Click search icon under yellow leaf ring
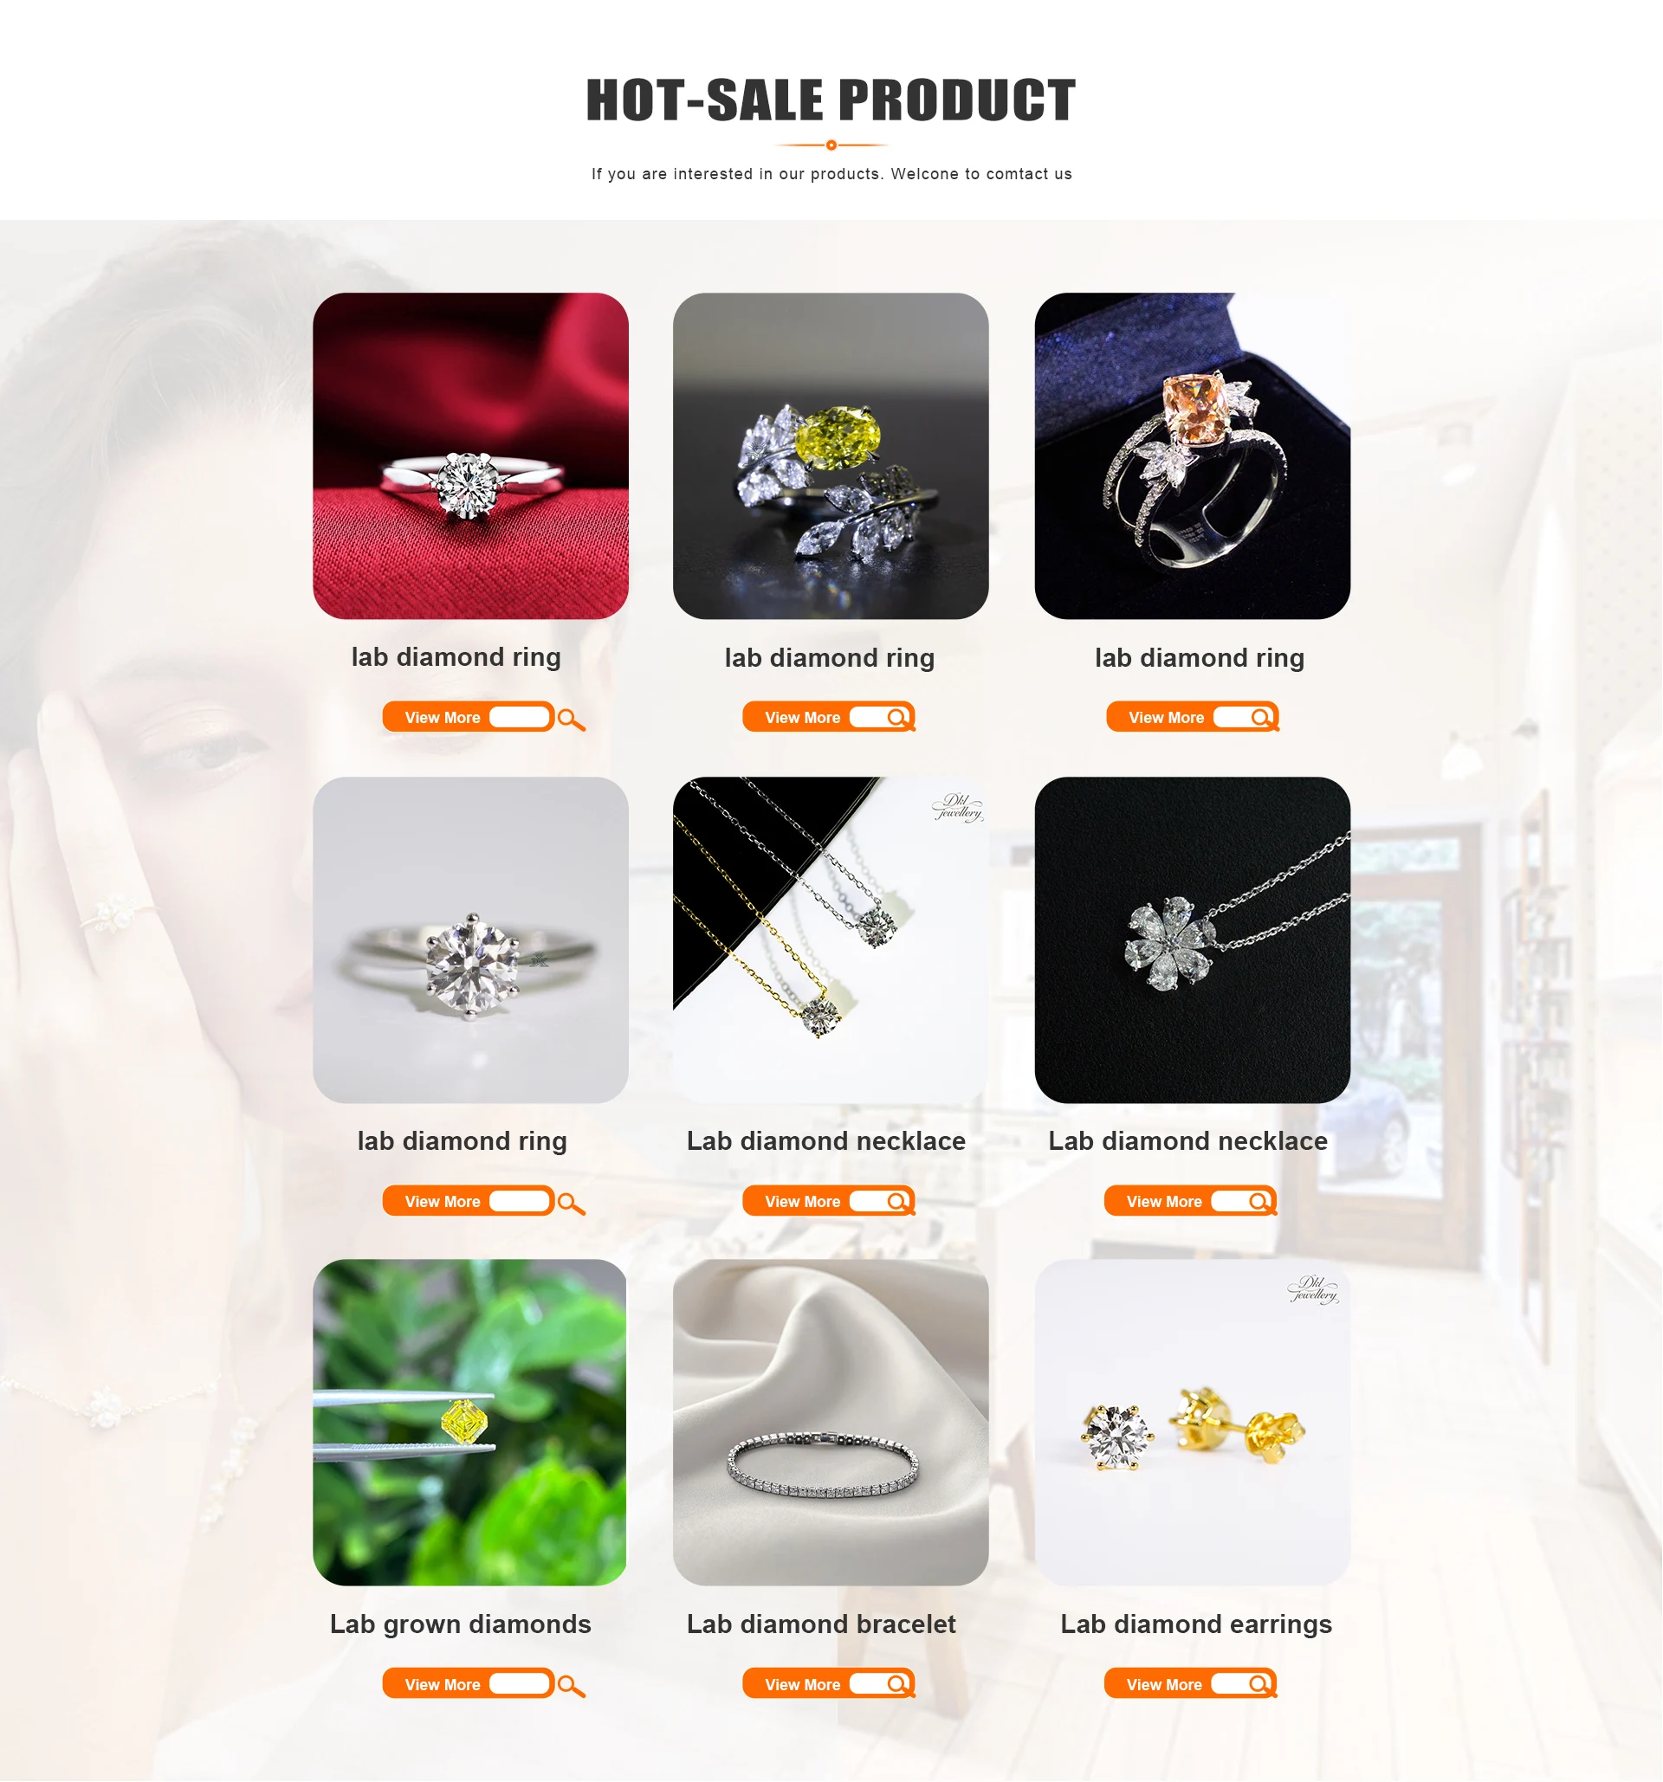This screenshot has width=1663, height=1782. click(899, 718)
